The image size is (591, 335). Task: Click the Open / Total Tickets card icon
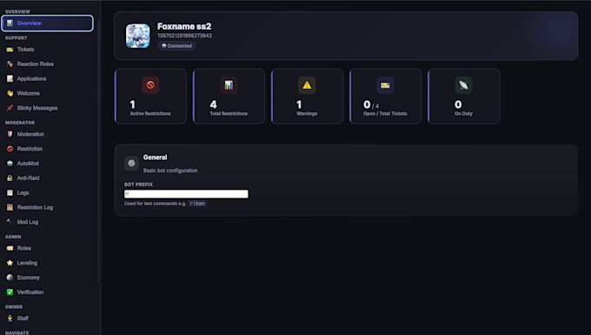pyautogui.click(x=385, y=85)
